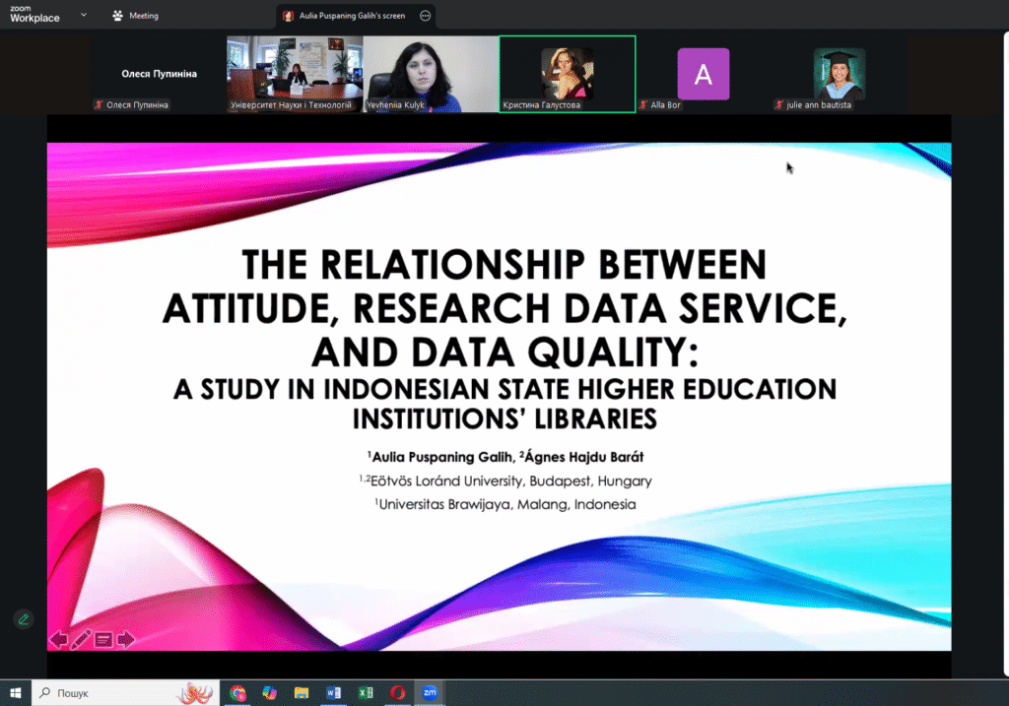The image size is (1009, 706).
Task: Advance to next slide with right arrow
Action: click(126, 640)
